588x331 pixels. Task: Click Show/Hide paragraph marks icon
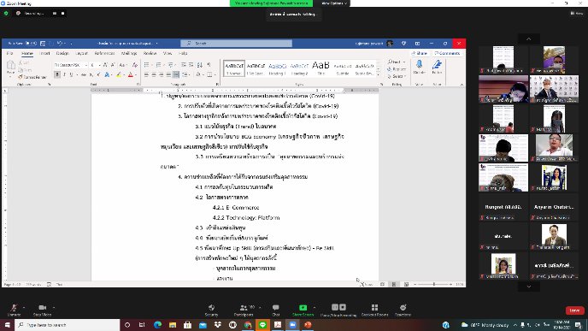coord(209,65)
